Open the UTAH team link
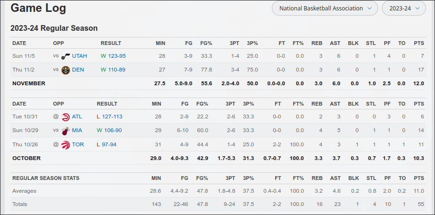The height and width of the screenshot is (215, 435). point(80,56)
